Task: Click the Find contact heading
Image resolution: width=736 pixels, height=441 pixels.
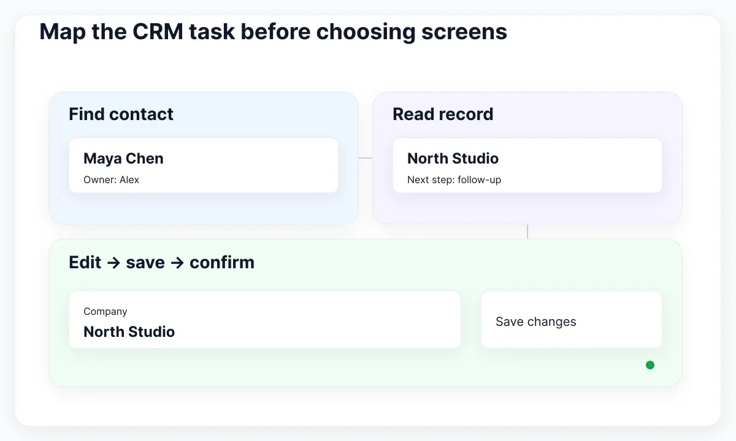Action: point(121,114)
